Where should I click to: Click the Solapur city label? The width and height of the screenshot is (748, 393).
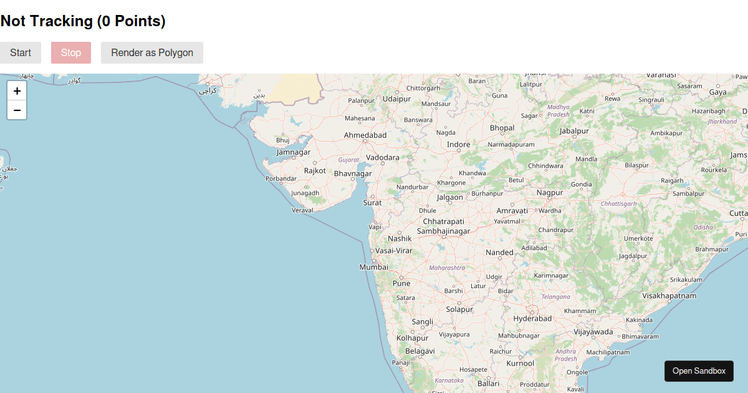(x=459, y=309)
